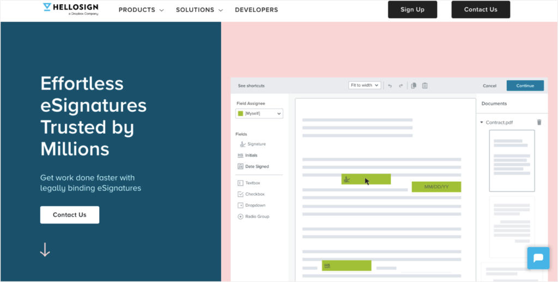This screenshot has width=558, height=282.
Task: Click the copy icon in editor toolbar
Action: click(x=414, y=86)
